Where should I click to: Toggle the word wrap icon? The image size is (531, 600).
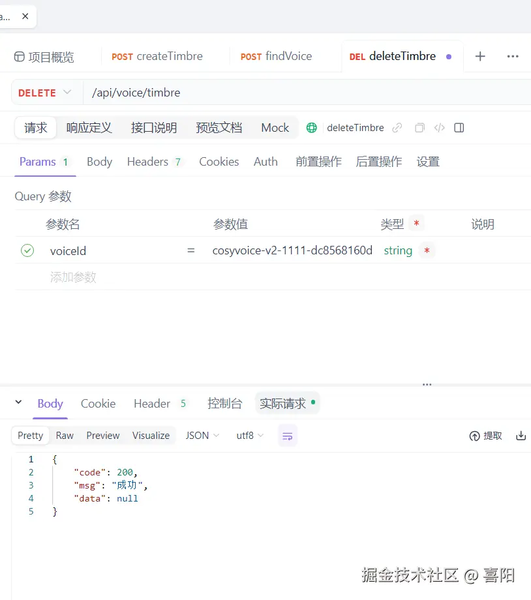tap(288, 436)
